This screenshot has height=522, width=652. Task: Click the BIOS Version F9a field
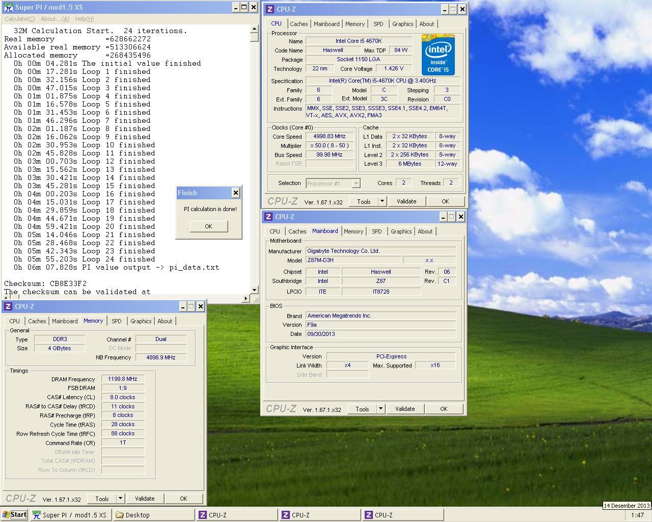click(381, 325)
